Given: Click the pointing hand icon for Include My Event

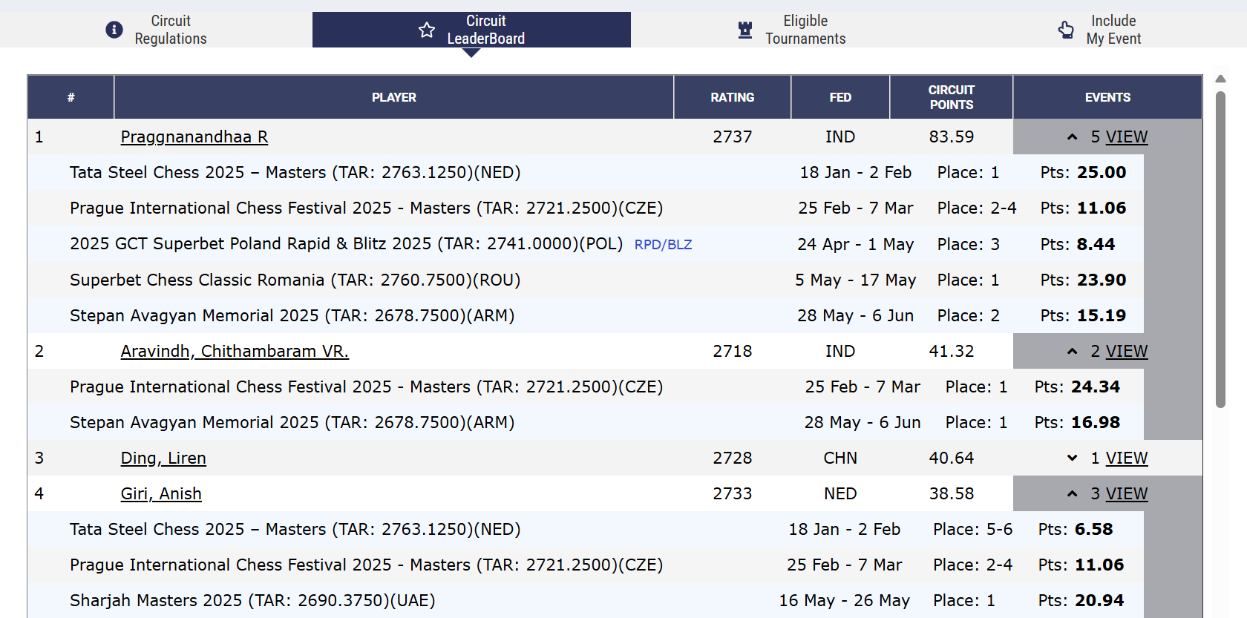Looking at the screenshot, I should 1066,30.
